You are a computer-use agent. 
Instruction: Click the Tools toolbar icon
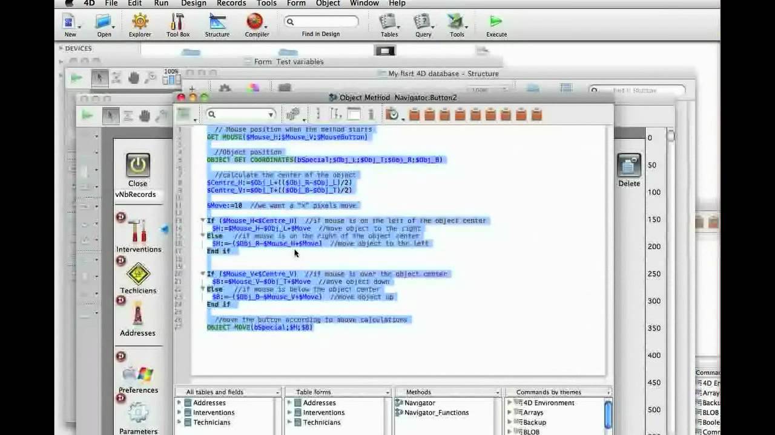pos(456,22)
